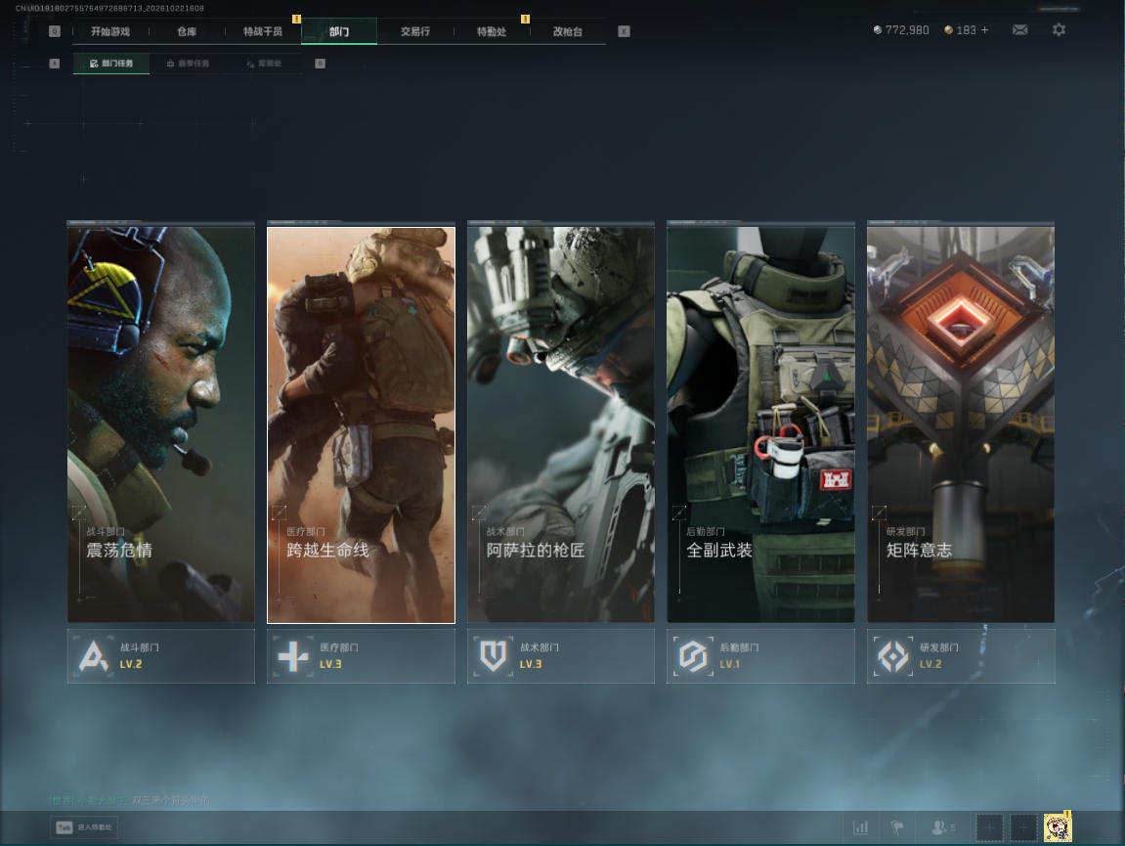The height and width of the screenshot is (846, 1125).
Task: Click the player avatar in bottom bar
Action: pyautogui.click(x=1057, y=827)
